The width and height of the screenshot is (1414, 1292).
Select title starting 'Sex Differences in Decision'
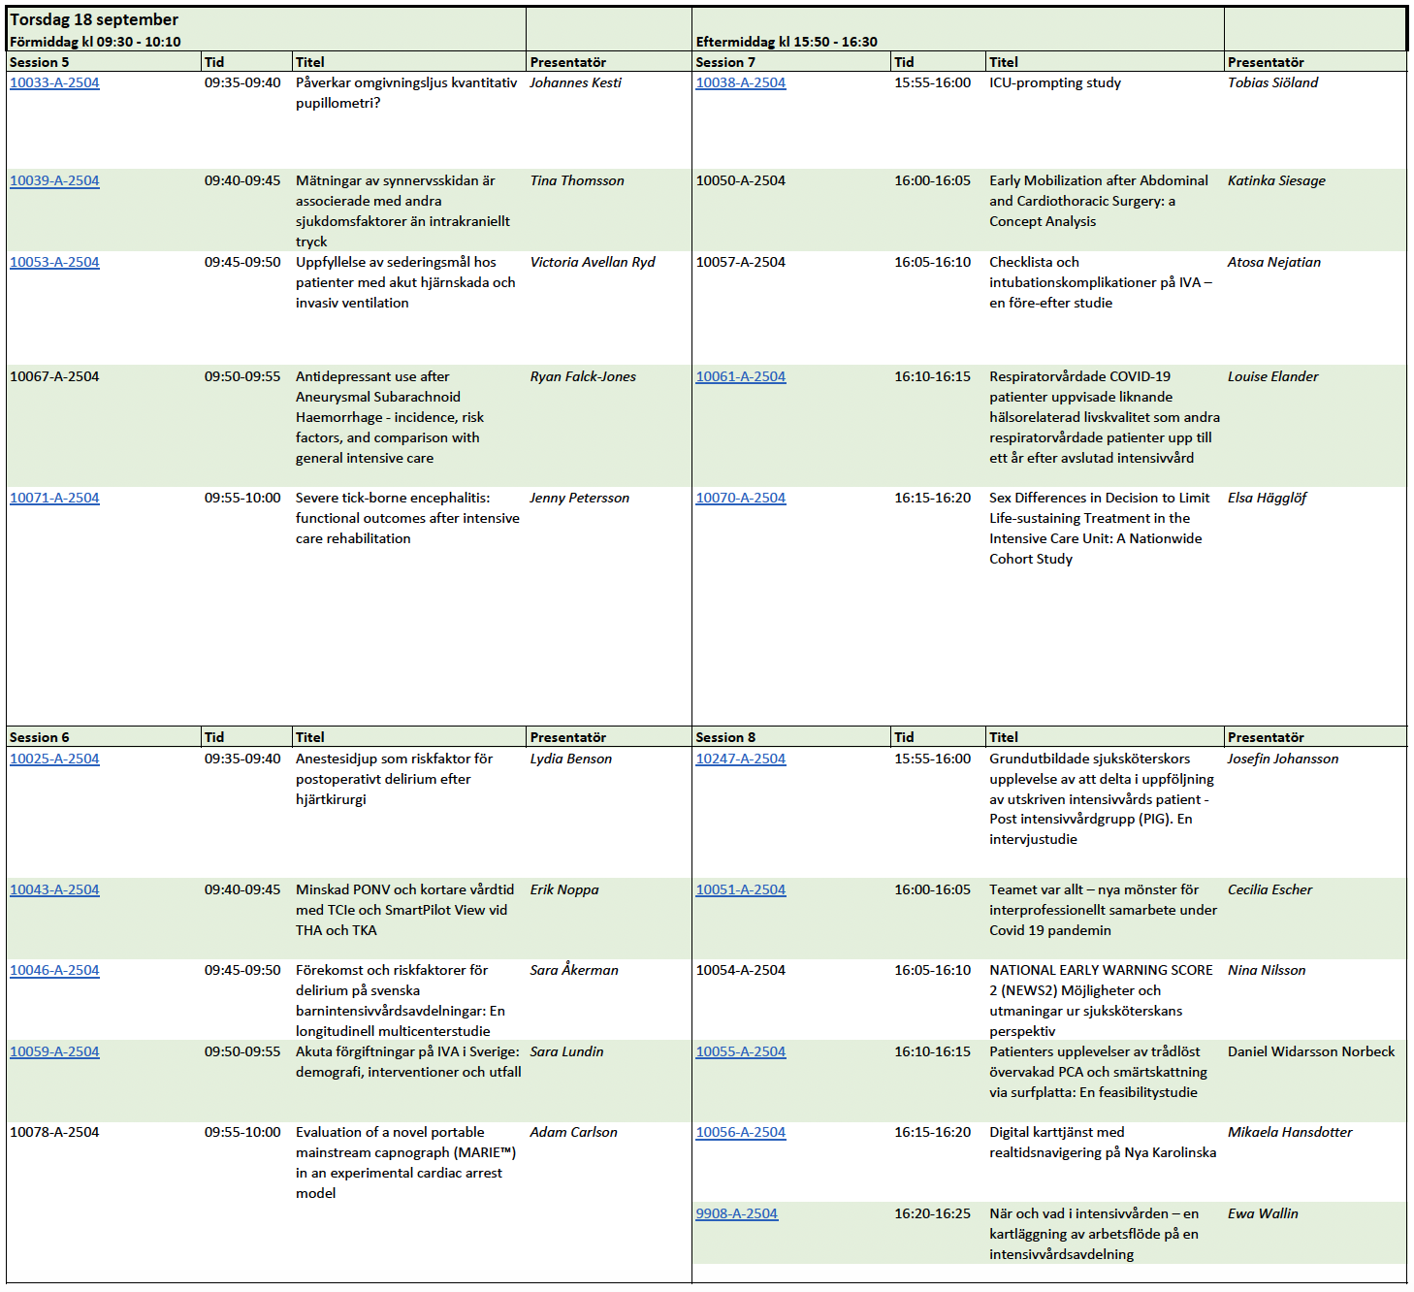coord(1100,529)
